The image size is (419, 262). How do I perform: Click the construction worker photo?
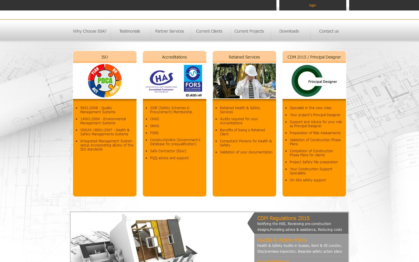244,81
